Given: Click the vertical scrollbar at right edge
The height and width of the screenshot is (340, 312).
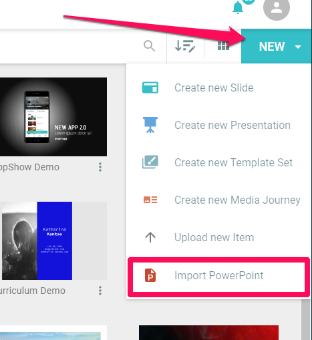Looking at the screenshot, I should pos(307,319).
